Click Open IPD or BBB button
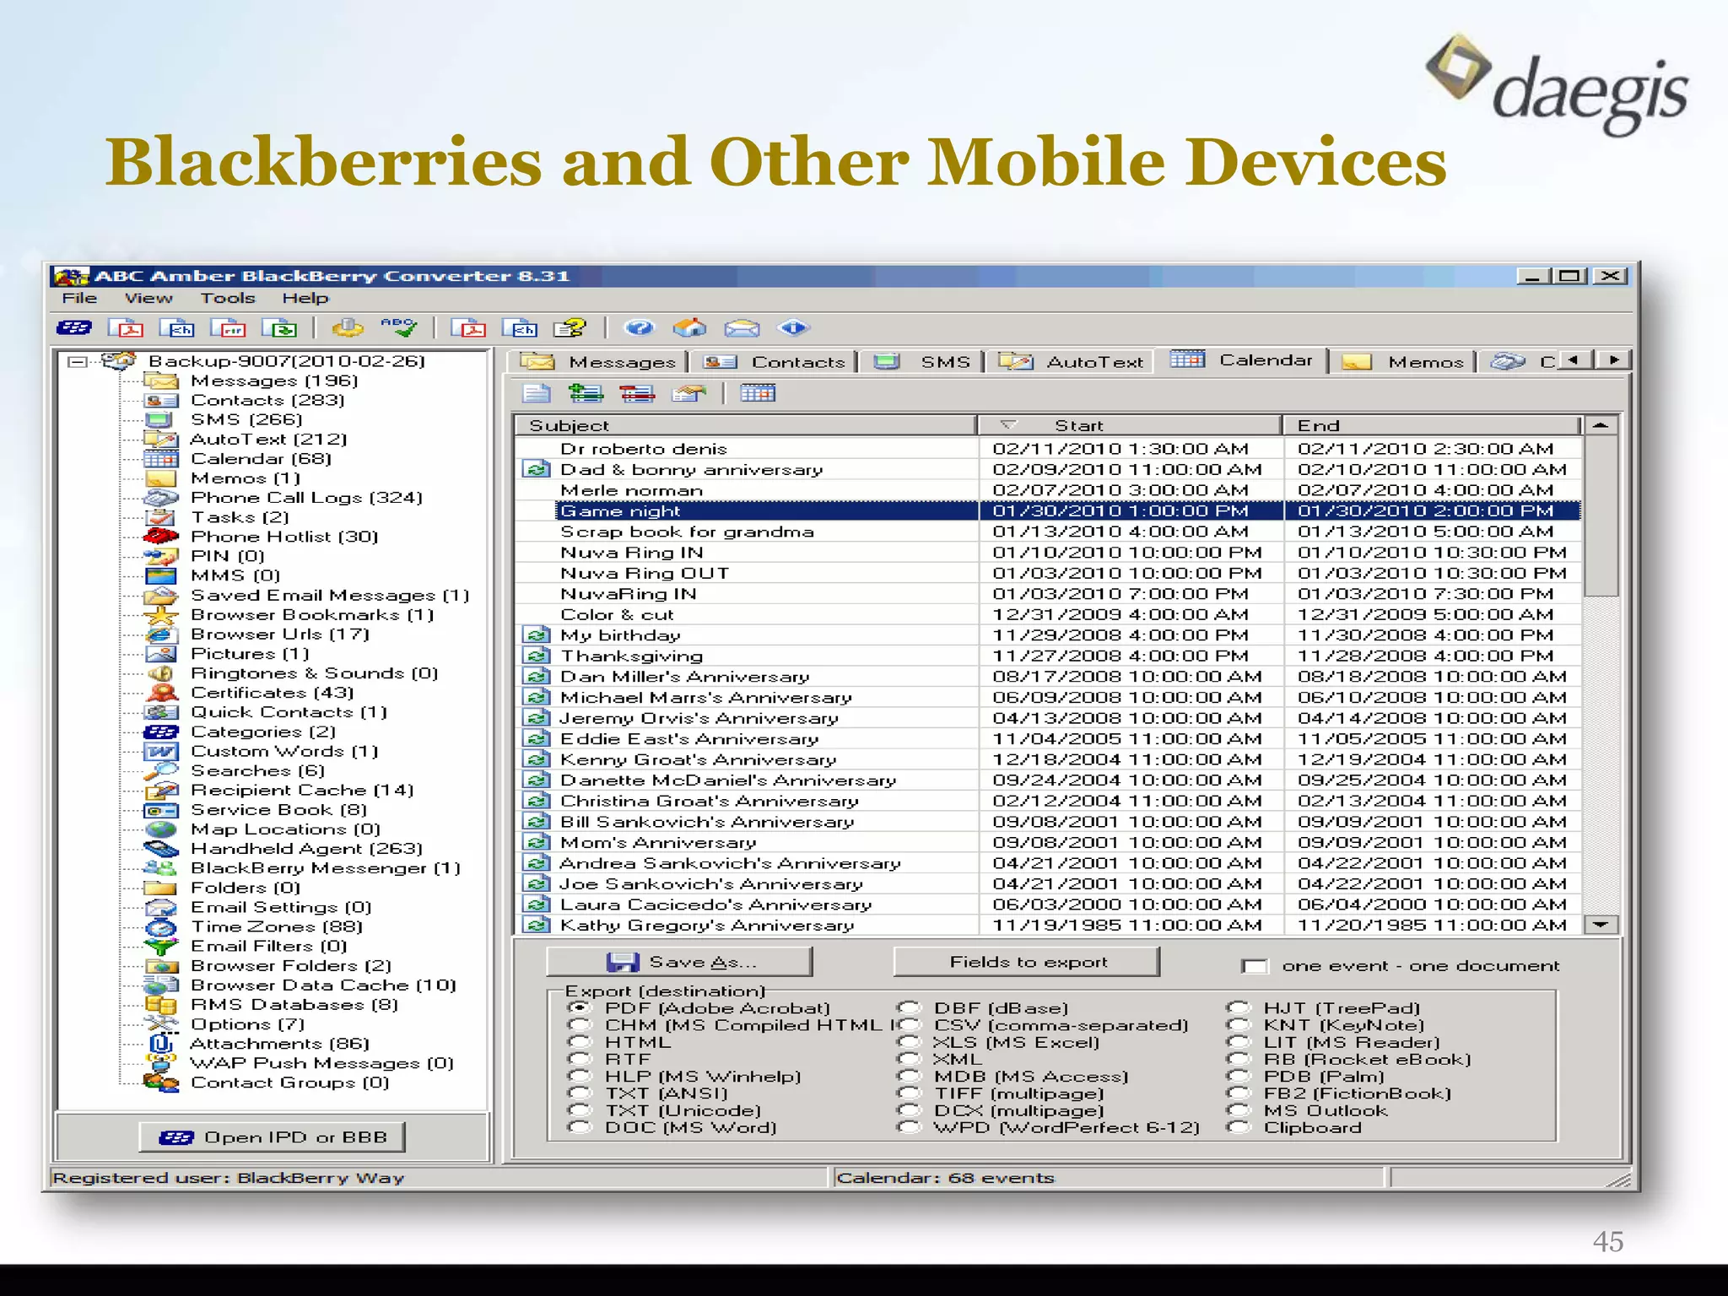 [273, 1137]
